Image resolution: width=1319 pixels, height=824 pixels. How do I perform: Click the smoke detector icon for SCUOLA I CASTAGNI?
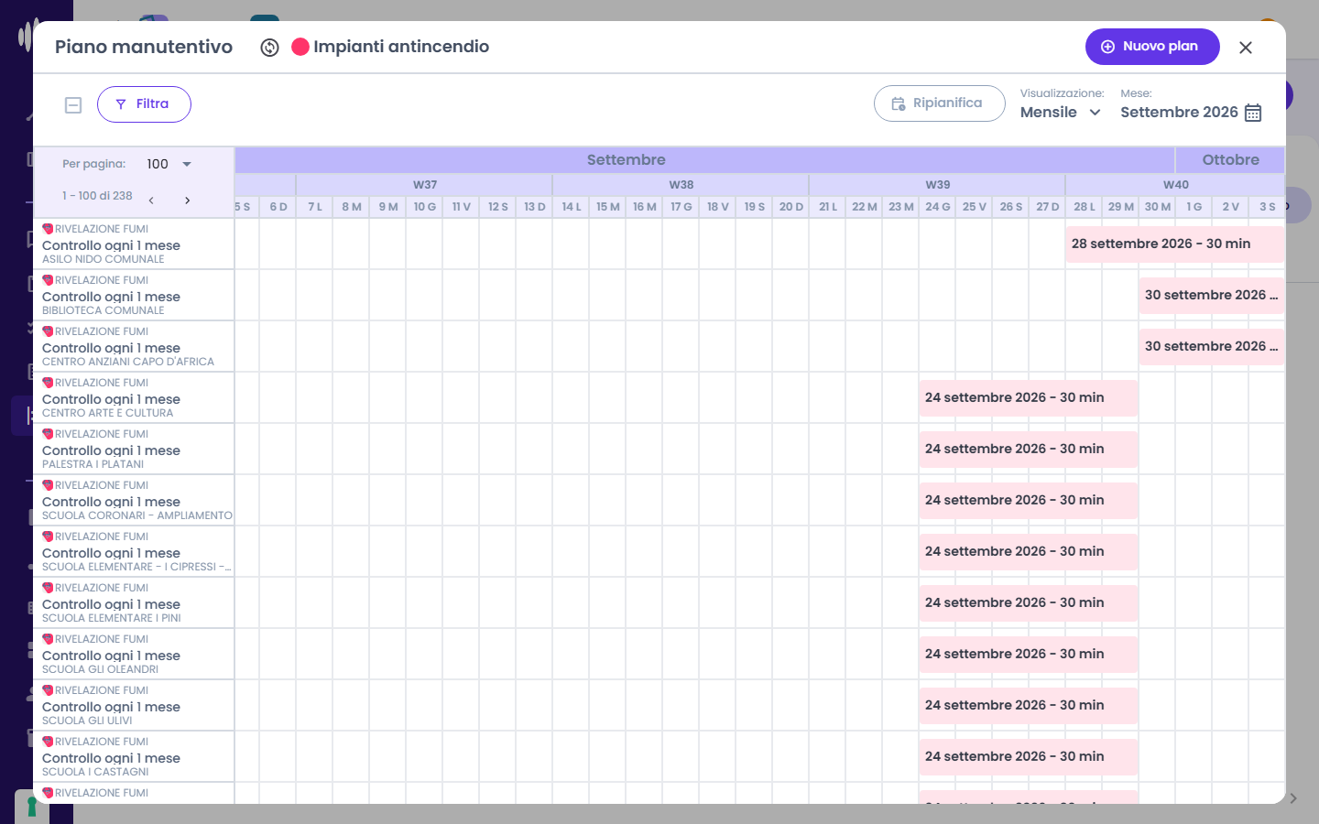tap(48, 742)
